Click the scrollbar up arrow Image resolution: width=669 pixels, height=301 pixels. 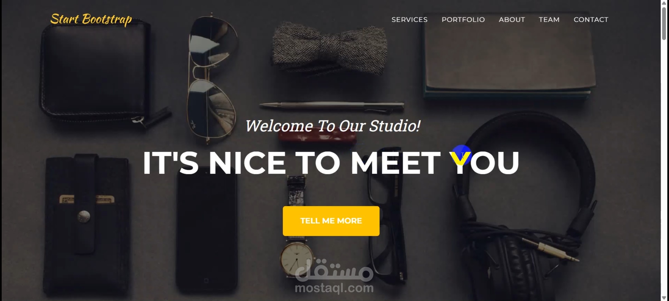665,3
